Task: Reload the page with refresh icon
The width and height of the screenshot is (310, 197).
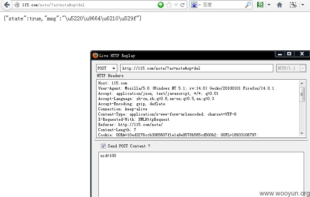Action: (x=183, y=5)
